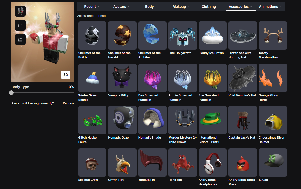Choose the 13 Cap

[x=273, y=163]
